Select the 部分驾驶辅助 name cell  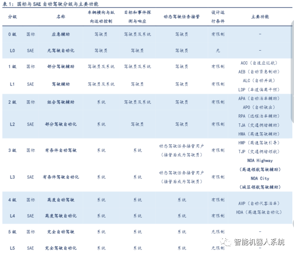coord(61,66)
